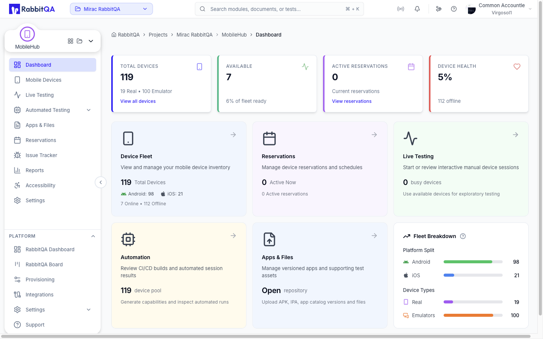Open the notifications bell
543x339 pixels.
tap(417, 9)
